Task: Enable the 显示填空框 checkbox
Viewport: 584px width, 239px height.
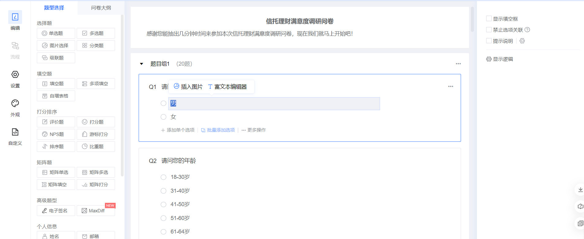Action: (489, 18)
